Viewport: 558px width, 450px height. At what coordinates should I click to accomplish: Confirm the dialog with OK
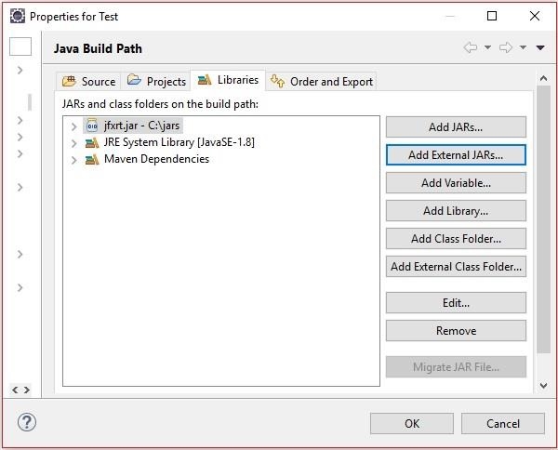pos(412,424)
